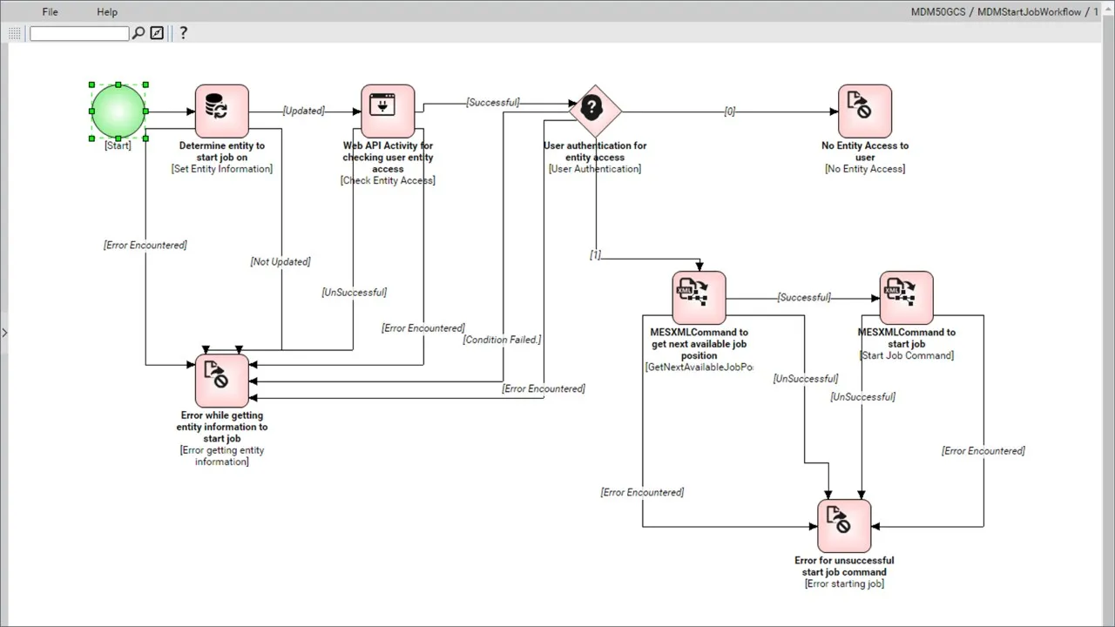Click the GetNextAvailableJobPosition MESXMLCommand node
Screen dimensions: 1115x627
pos(698,296)
